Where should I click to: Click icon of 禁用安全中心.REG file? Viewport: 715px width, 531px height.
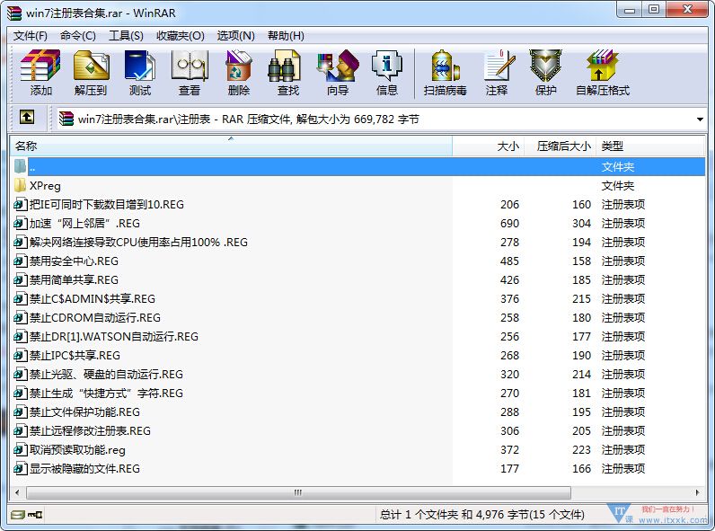pos(21,261)
